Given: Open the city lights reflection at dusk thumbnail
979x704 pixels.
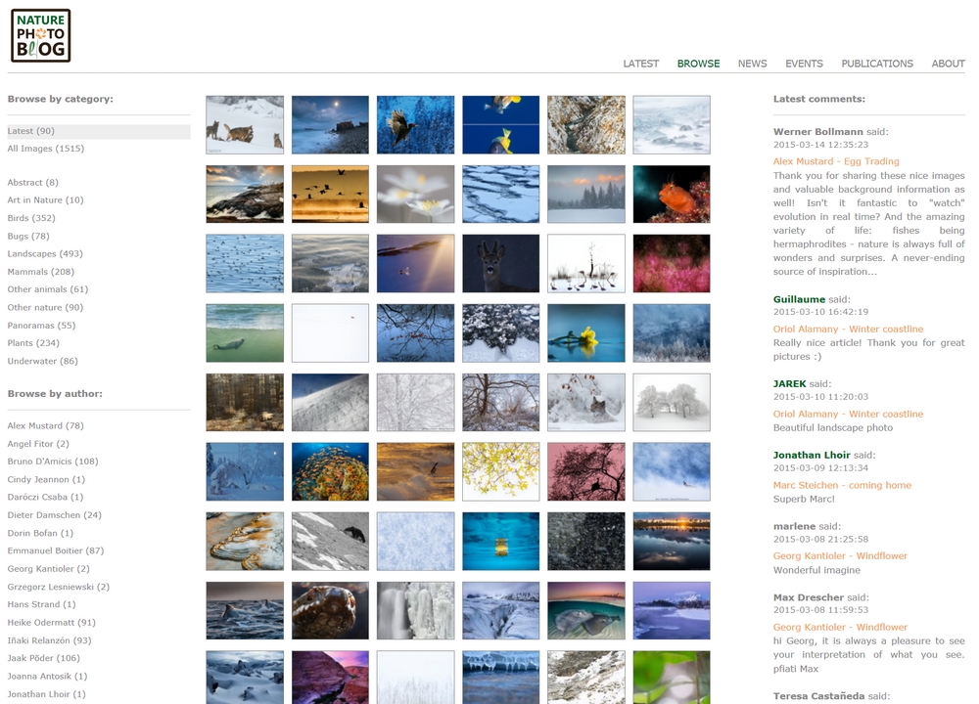Looking at the screenshot, I should click(x=672, y=542).
